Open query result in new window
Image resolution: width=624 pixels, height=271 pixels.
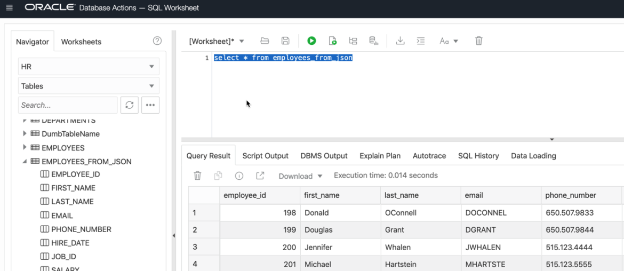260,176
